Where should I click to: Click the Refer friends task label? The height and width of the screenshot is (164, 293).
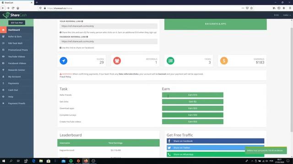(x=65, y=95)
